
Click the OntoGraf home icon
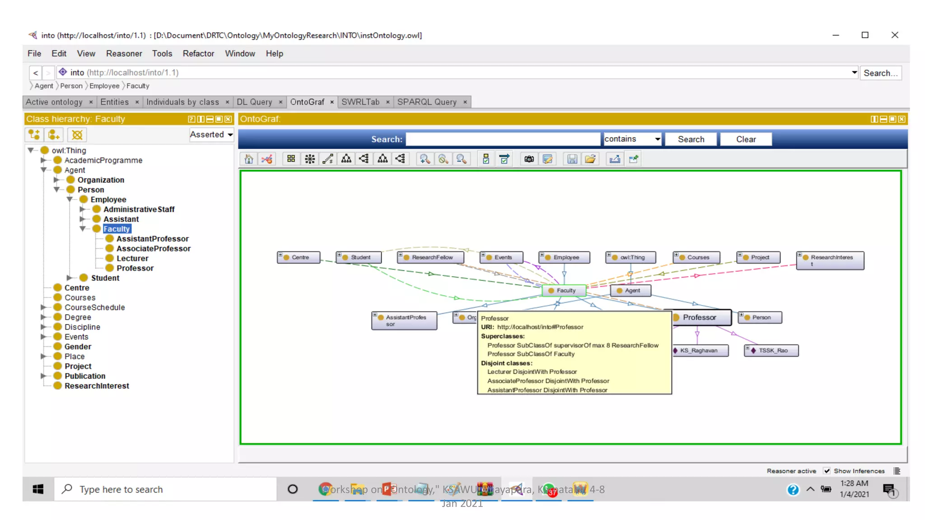(249, 159)
